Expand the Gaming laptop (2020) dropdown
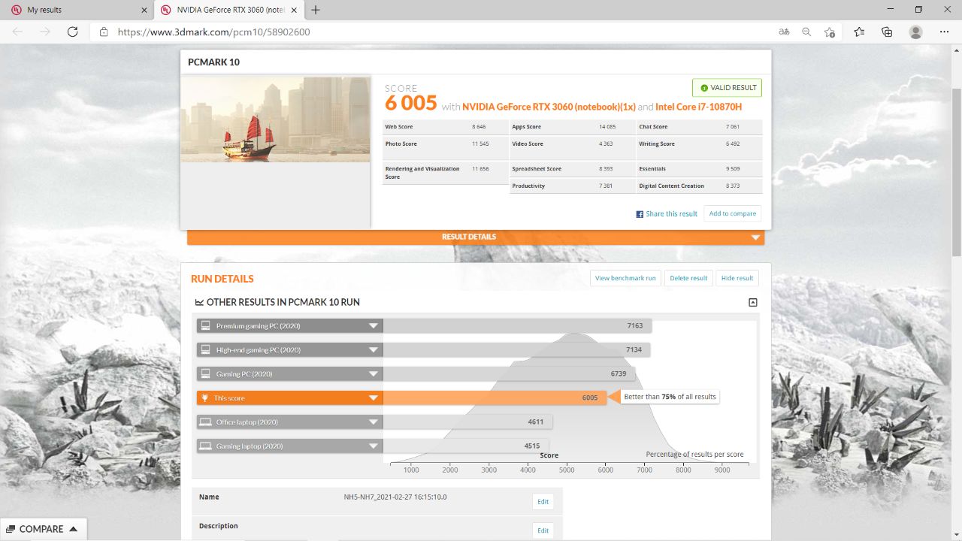962x541 pixels. coord(374,446)
